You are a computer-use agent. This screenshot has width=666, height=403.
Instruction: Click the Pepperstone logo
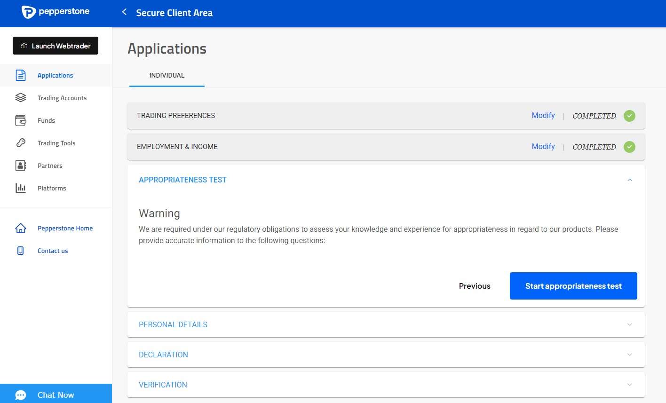(x=55, y=12)
